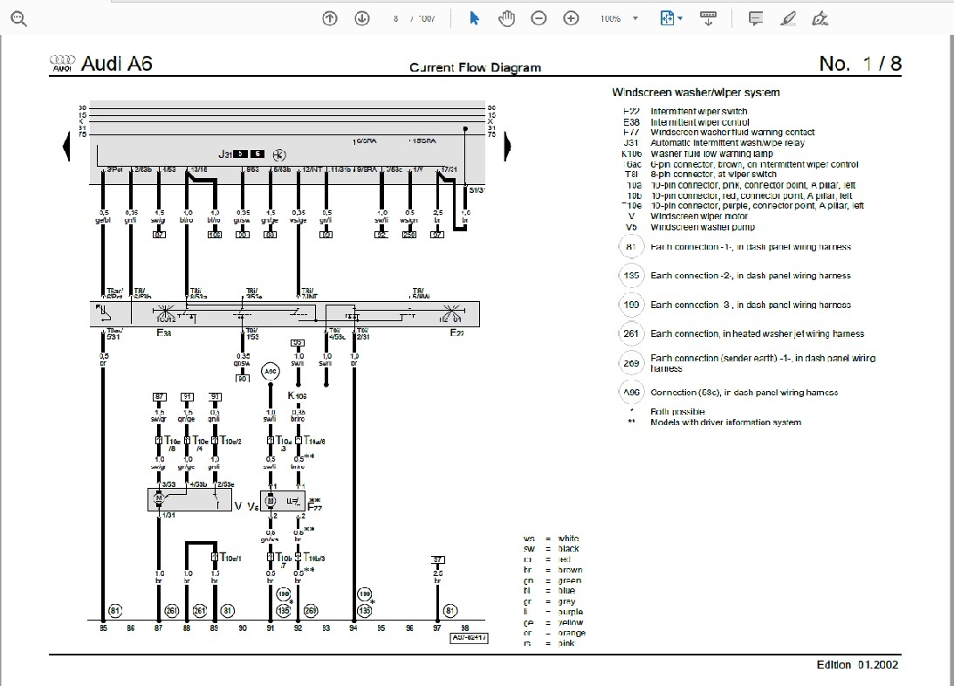Image resolution: width=954 pixels, height=686 pixels.
Task: Click 'black' in the wire colour key
Action: click(x=568, y=549)
